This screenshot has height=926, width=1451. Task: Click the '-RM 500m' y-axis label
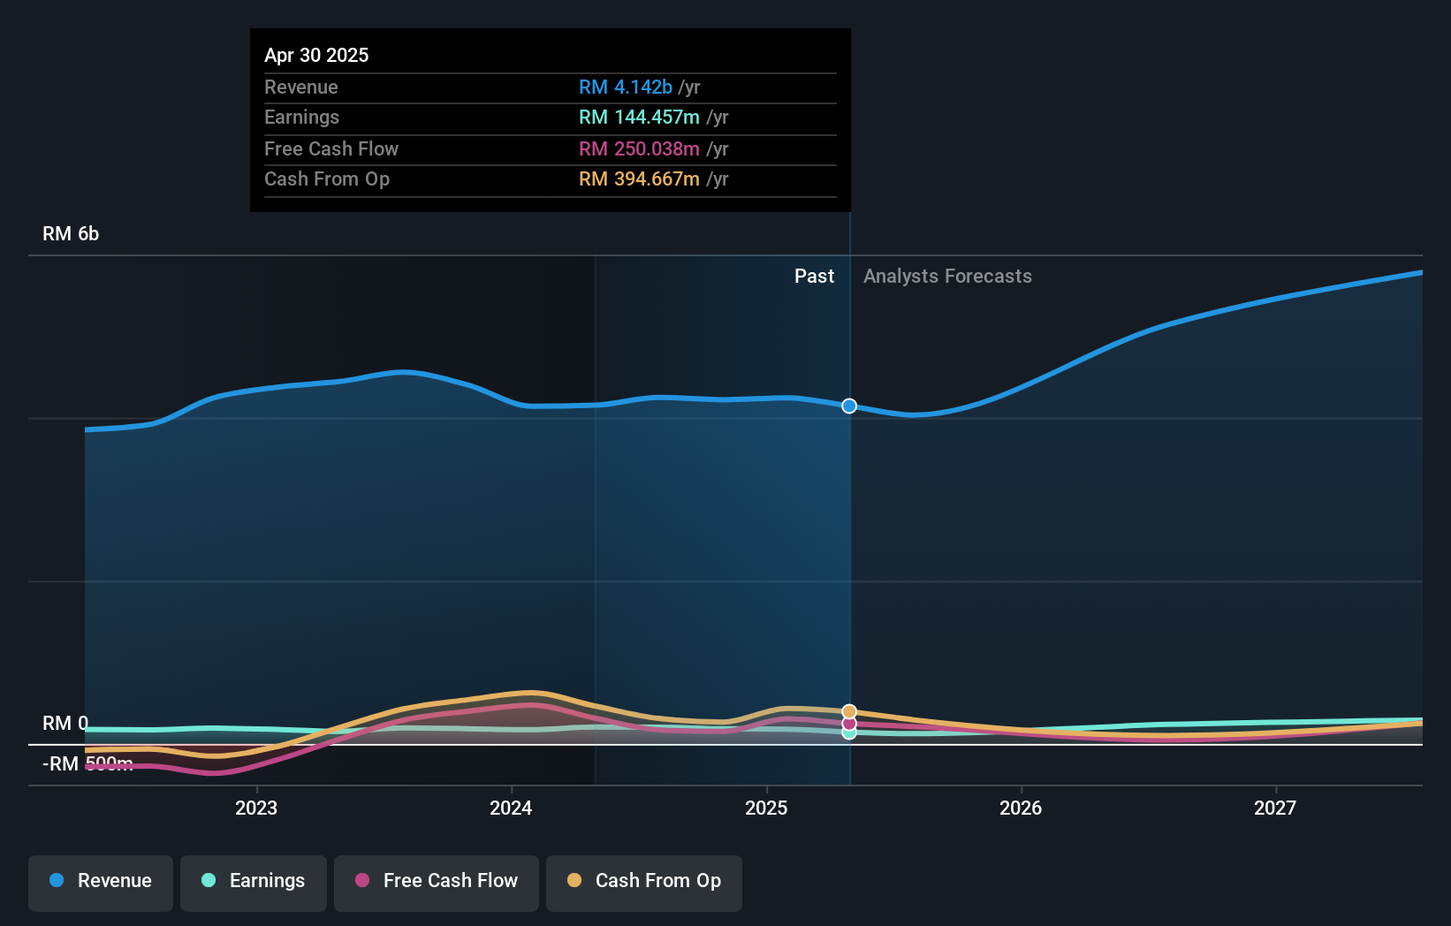[87, 764]
